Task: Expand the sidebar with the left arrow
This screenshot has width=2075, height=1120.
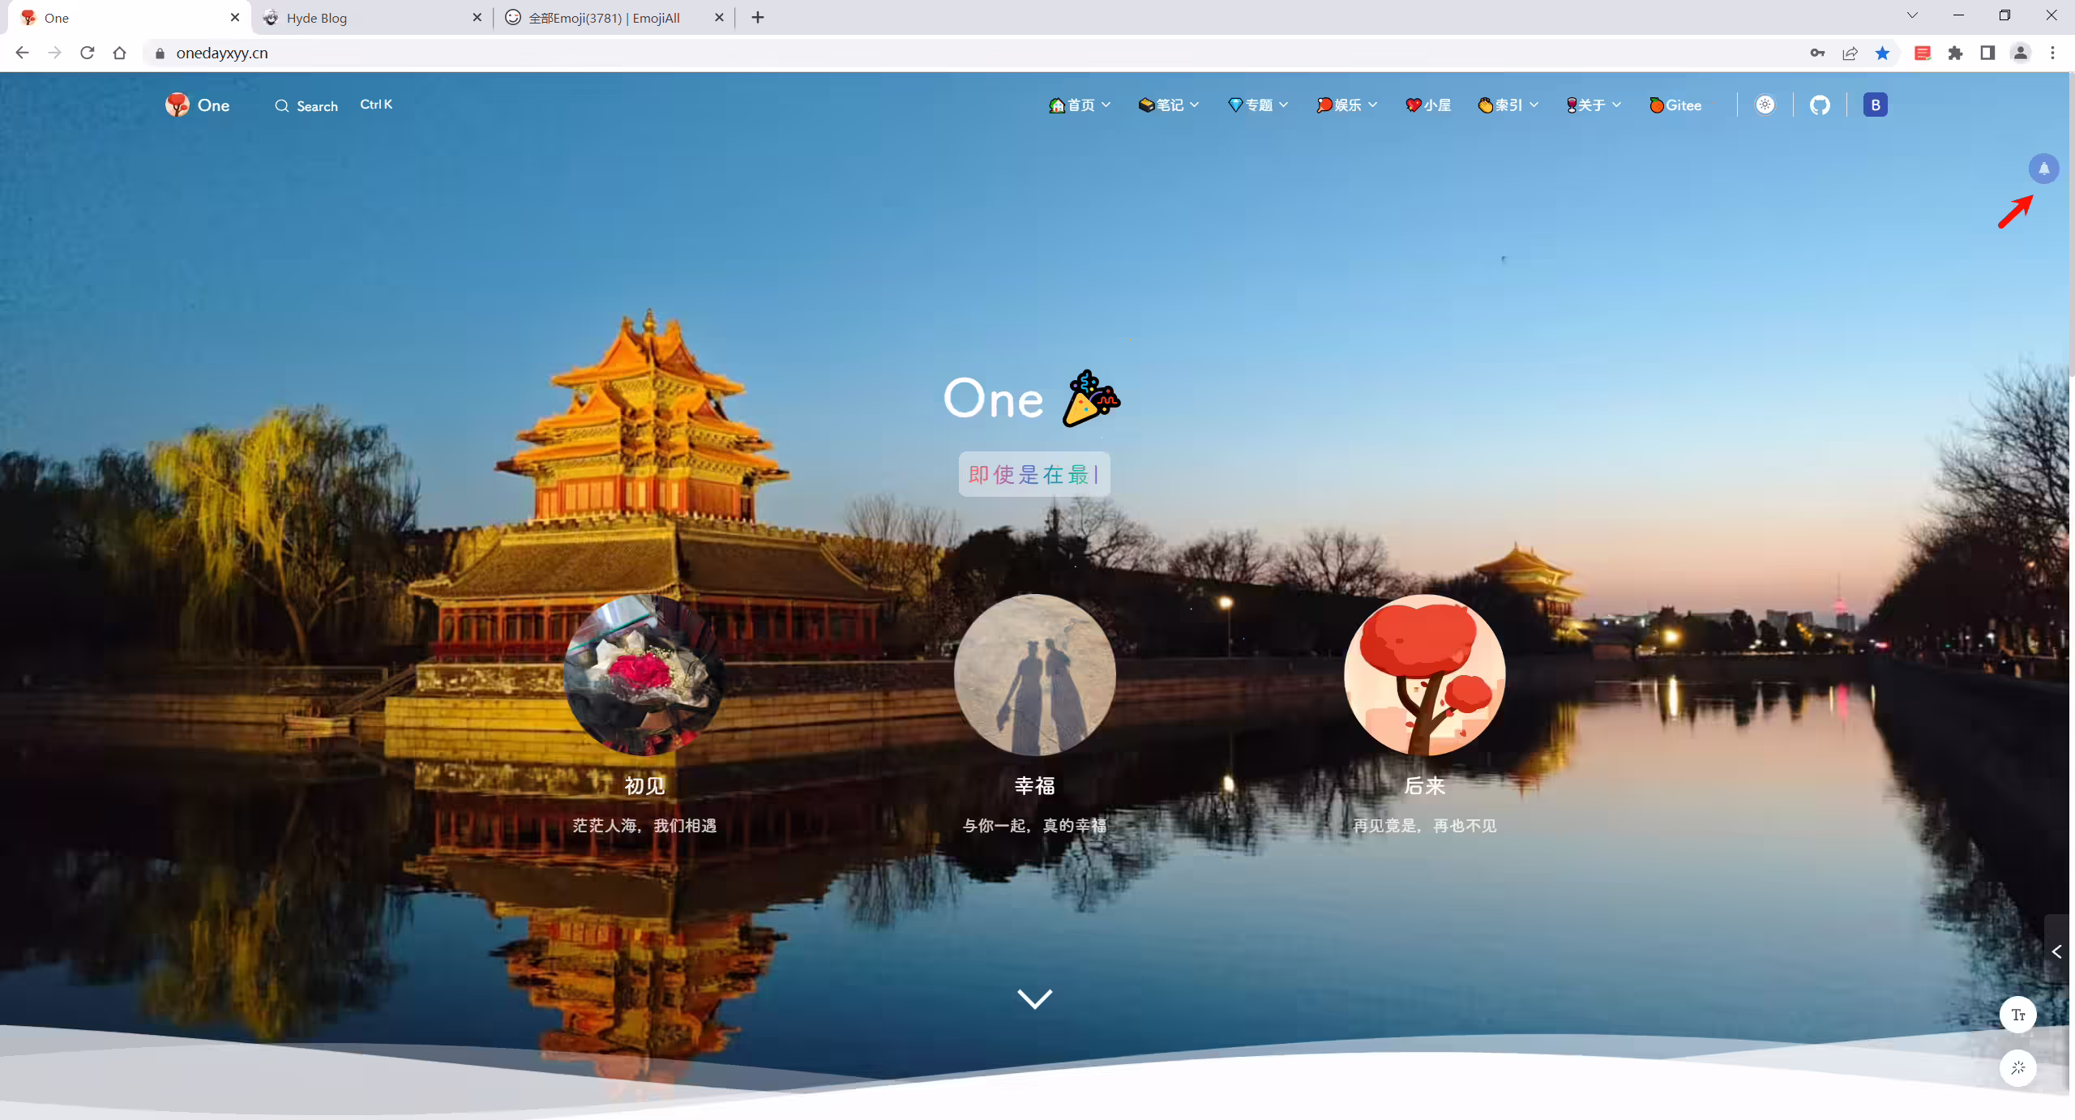Action: coord(2059,951)
